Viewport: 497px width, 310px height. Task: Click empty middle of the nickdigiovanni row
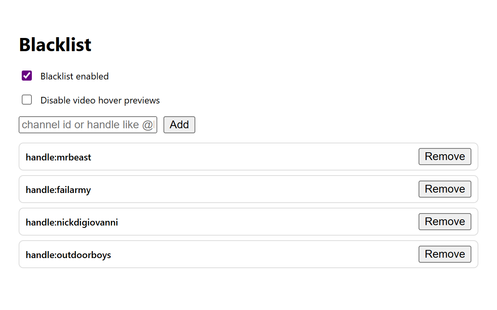tap(252, 222)
